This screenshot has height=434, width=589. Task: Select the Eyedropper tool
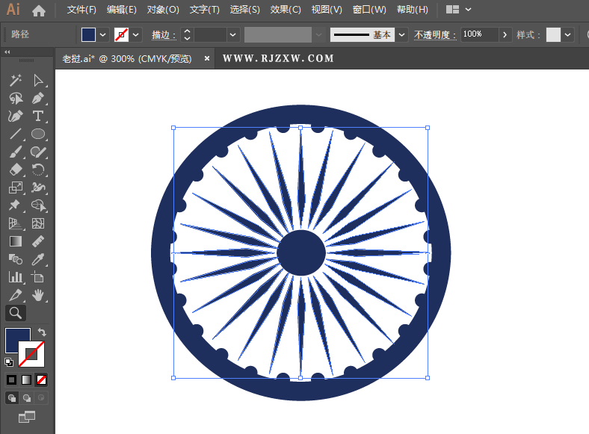point(38,260)
